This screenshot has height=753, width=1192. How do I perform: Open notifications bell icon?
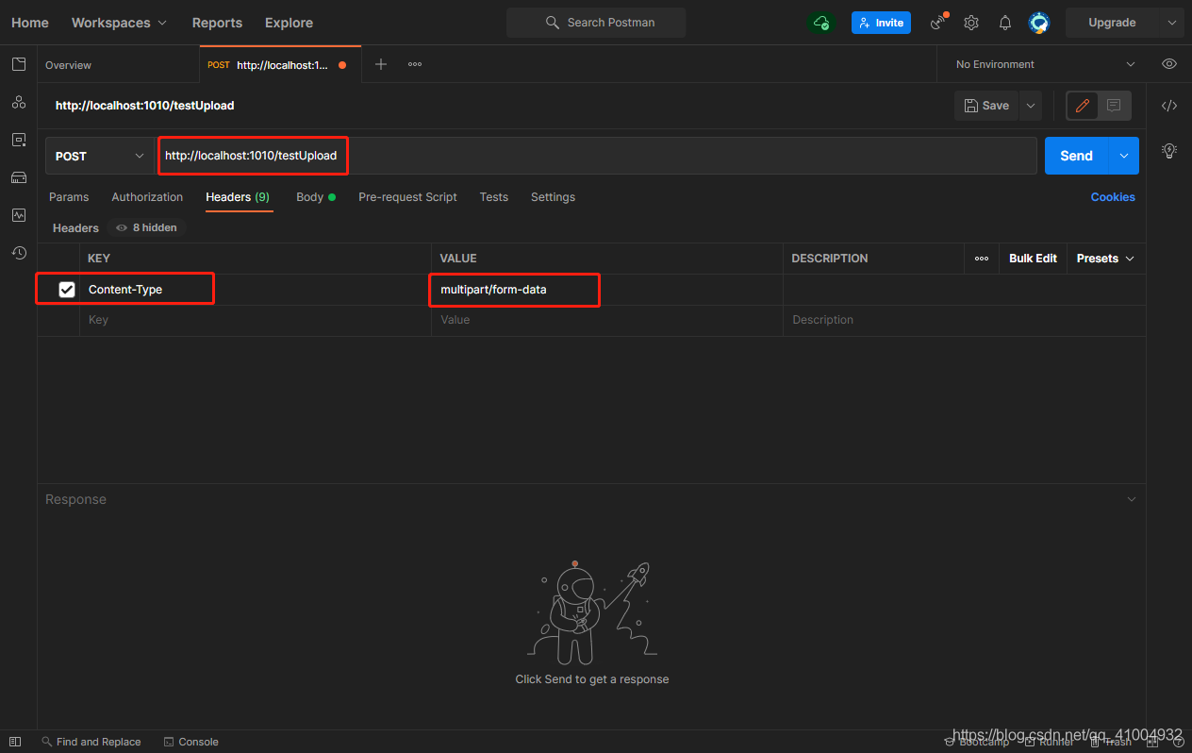(1005, 23)
